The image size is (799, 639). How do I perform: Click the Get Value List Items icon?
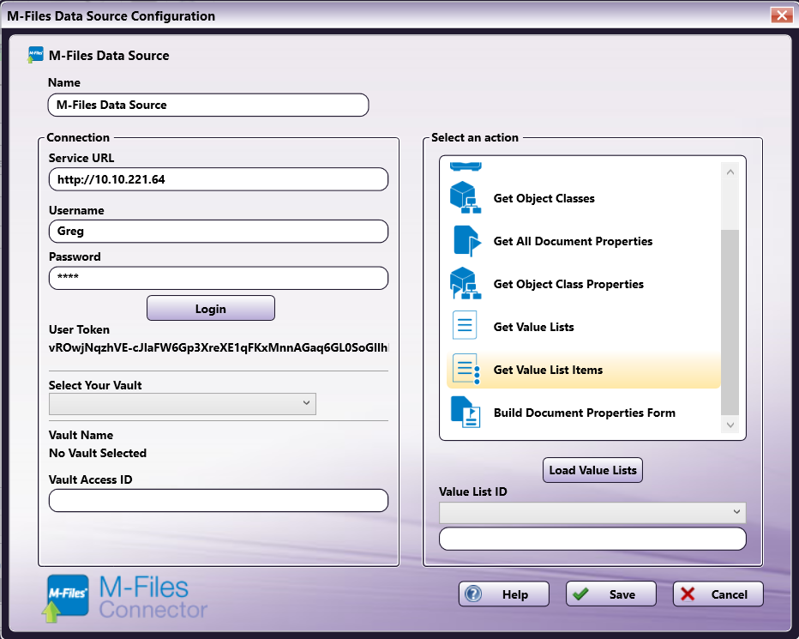pyautogui.click(x=466, y=369)
